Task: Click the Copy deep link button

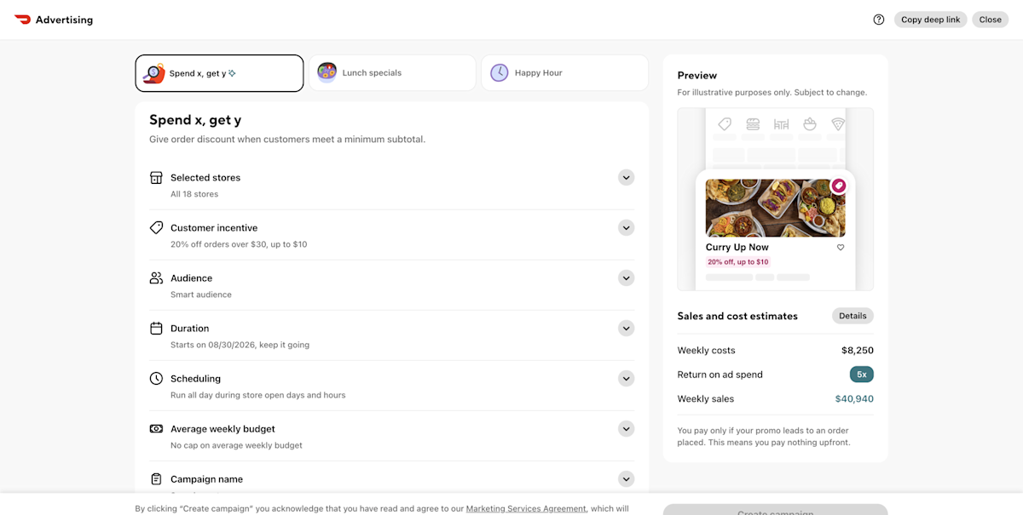Action: [930, 20]
